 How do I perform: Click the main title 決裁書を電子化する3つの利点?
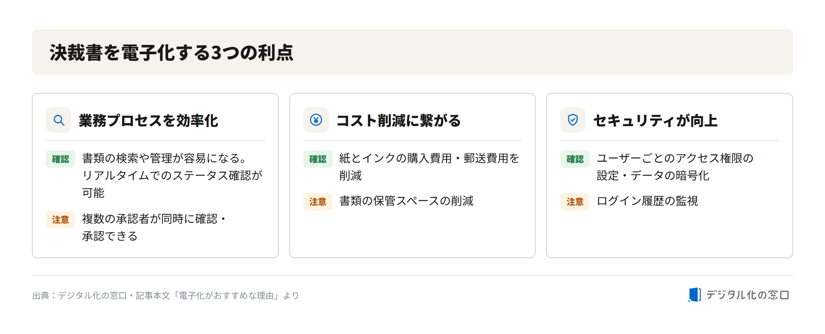point(172,53)
